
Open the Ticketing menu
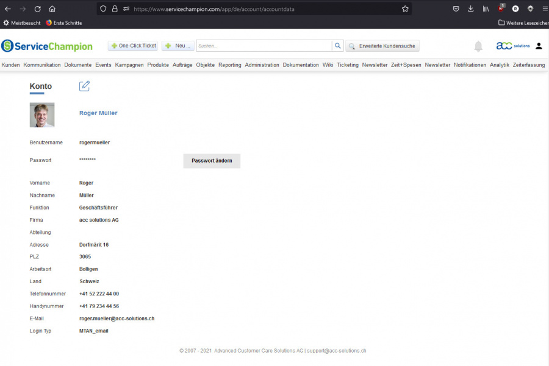(x=348, y=65)
